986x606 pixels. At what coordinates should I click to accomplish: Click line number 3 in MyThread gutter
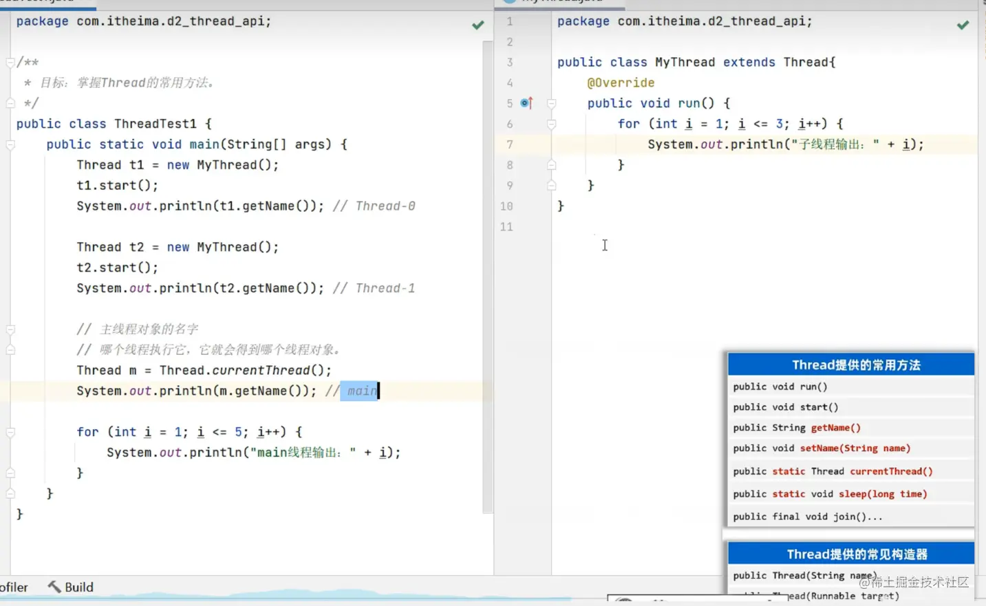509,63
